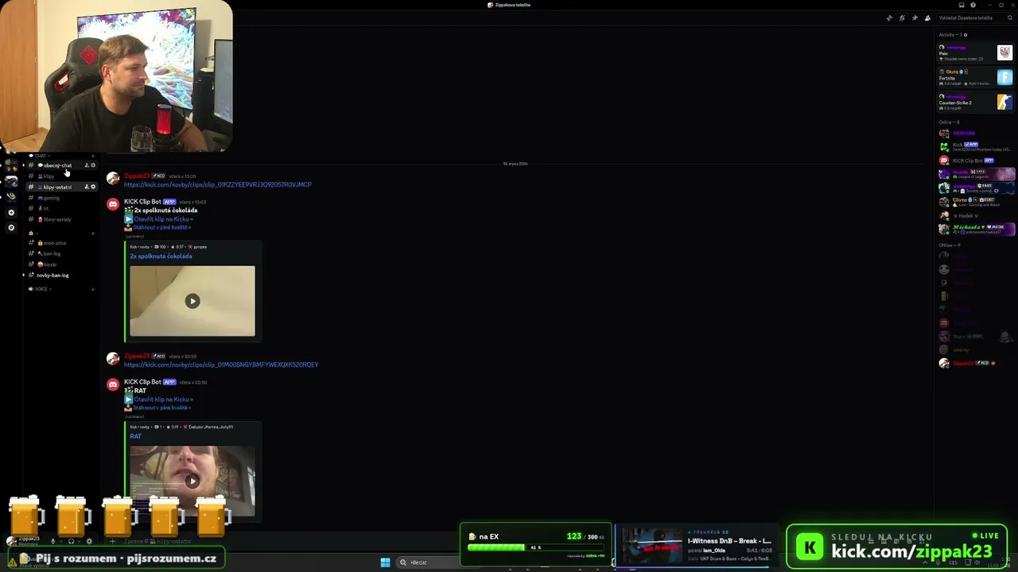Create invite for obecný-chat channel
The height and width of the screenshot is (572, 1018).
87,165
